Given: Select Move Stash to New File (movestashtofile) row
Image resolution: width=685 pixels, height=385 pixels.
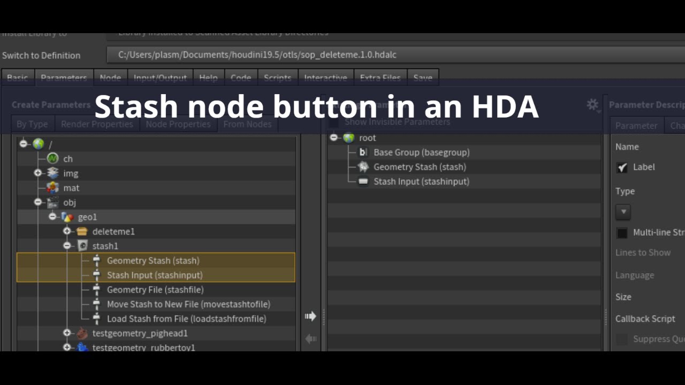Looking at the screenshot, I should (156, 304).
